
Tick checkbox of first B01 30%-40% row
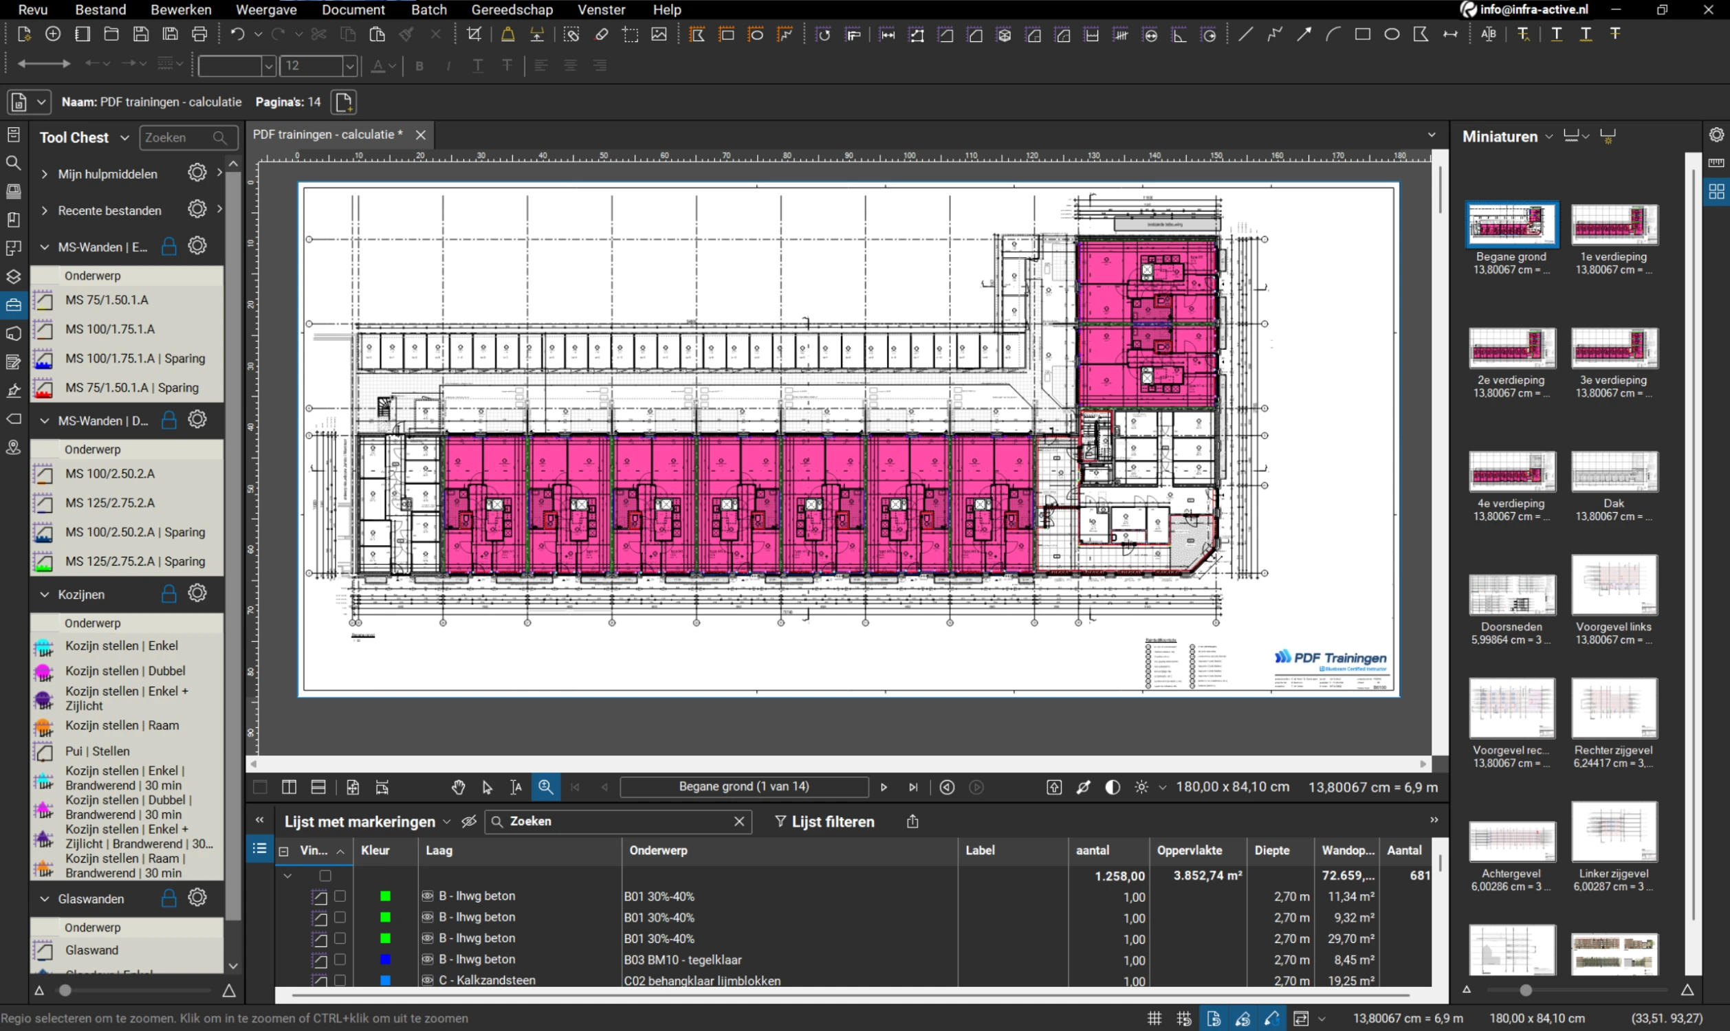click(340, 896)
